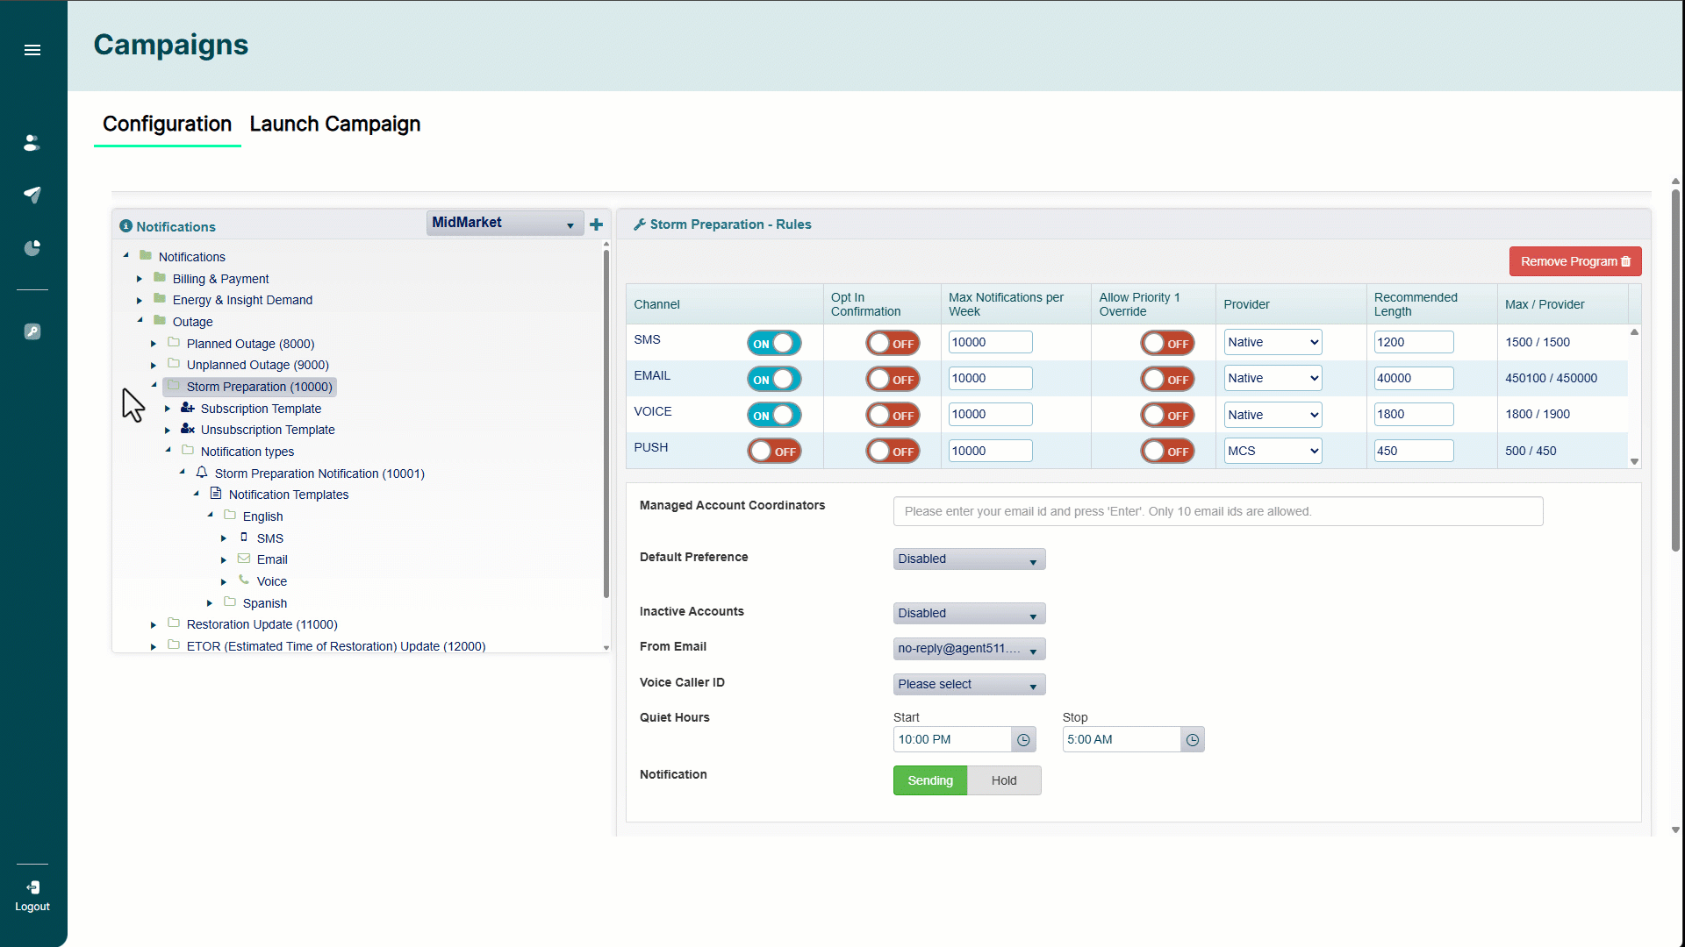Click the Quiet Hours Stop clock icon
The image size is (1685, 947).
point(1193,740)
